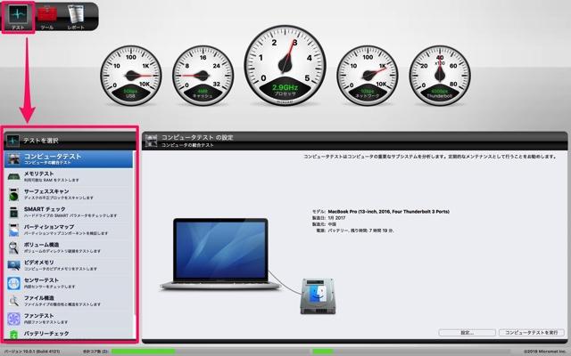Click the バージョン 10.0.1 version text

click(x=32, y=352)
